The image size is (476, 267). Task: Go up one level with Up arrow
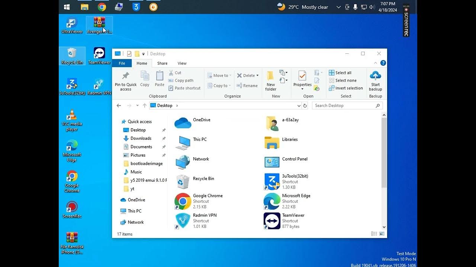tap(145, 106)
